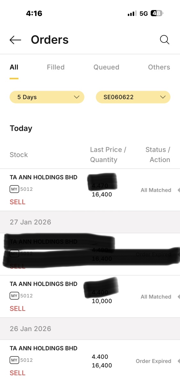Tap MY badge on the 10,000 quantity order
This screenshot has width=180, height=390.
click(x=14, y=296)
